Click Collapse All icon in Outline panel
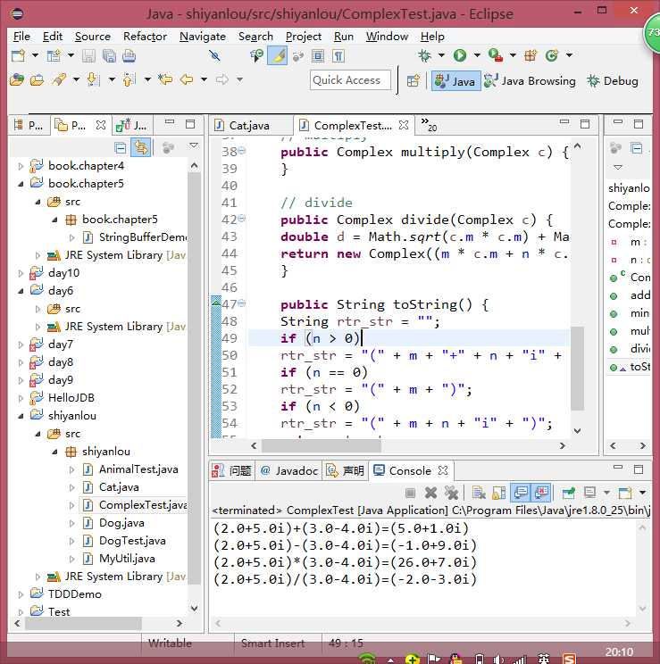The image size is (660, 664). [x=636, y=148]
